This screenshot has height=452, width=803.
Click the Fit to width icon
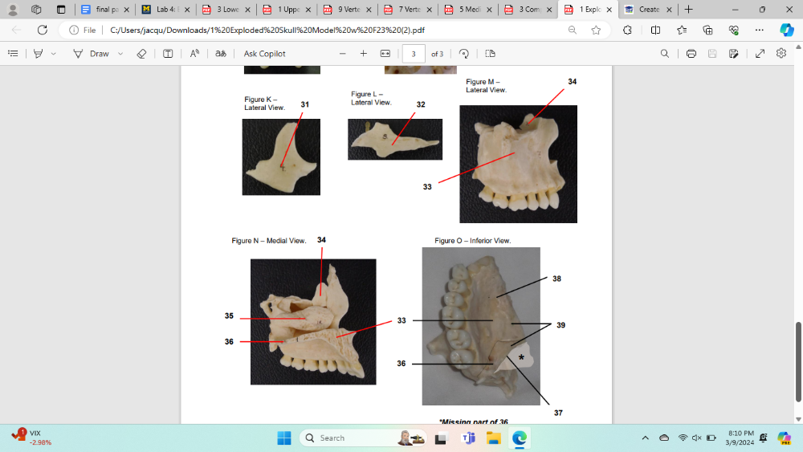click(385, 54)
